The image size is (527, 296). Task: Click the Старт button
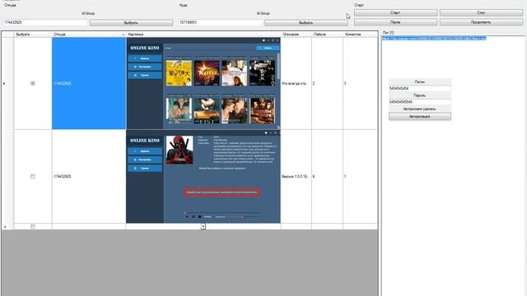click(395, 13)
